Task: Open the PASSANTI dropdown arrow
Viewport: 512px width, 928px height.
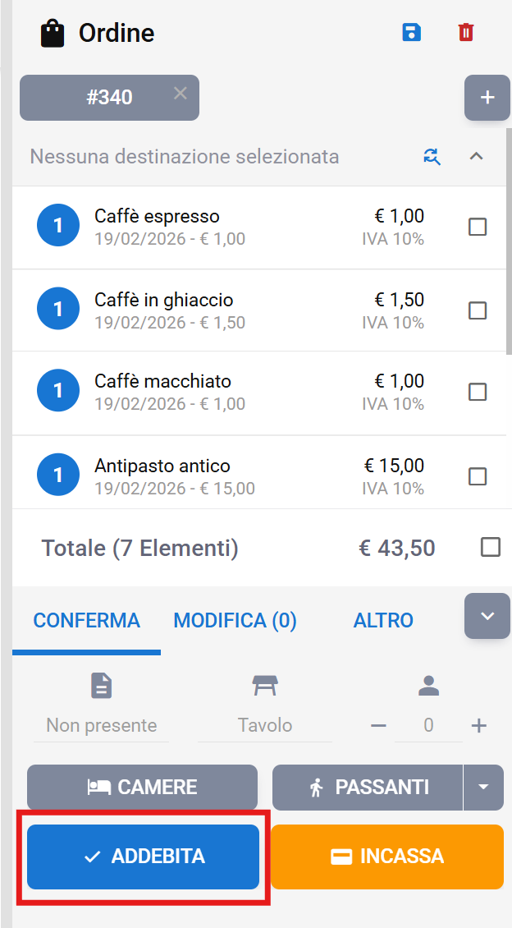Action: tap(483, 788)
